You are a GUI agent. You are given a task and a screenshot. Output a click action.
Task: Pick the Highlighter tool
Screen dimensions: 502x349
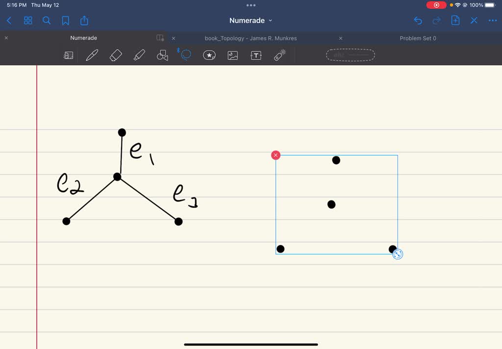point(139,55)
